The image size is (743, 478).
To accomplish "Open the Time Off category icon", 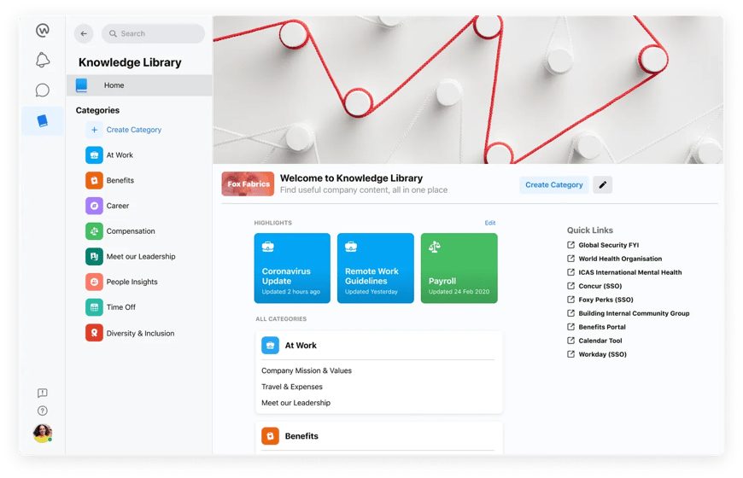I will coord(94,307).
